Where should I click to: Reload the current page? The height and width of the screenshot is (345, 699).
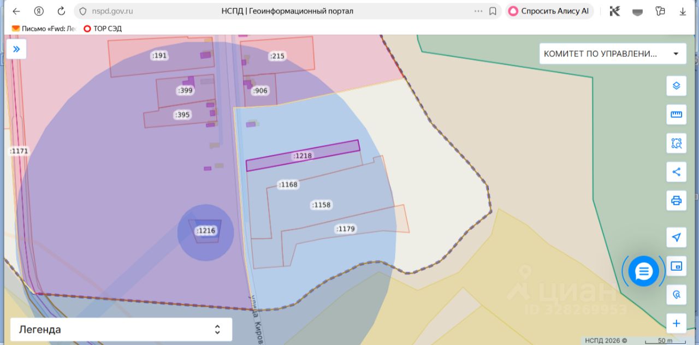pos(61,11)
